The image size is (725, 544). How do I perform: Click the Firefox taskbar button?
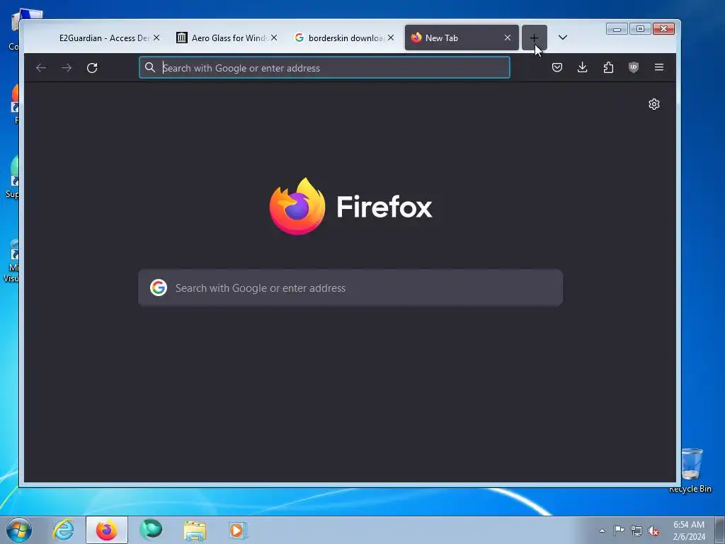click(107, 530)
